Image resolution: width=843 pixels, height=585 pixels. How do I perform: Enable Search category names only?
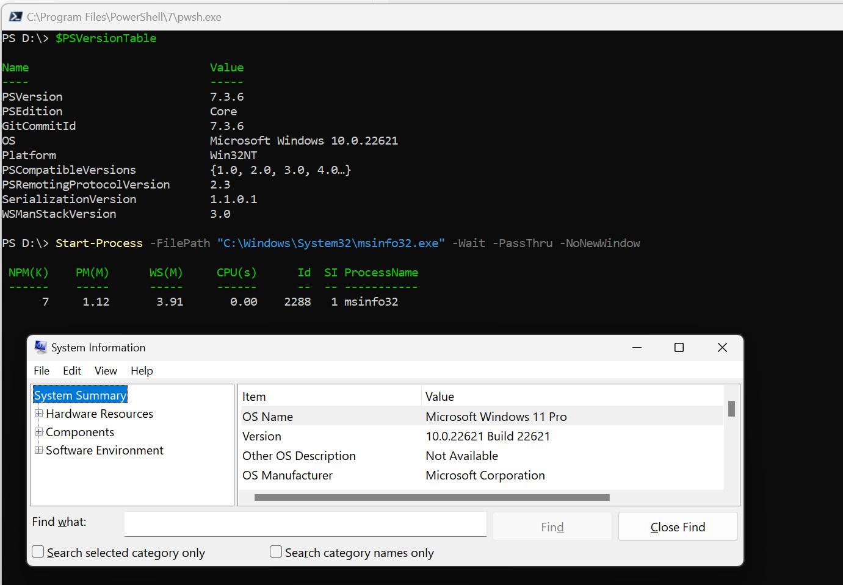coord(275,551)
